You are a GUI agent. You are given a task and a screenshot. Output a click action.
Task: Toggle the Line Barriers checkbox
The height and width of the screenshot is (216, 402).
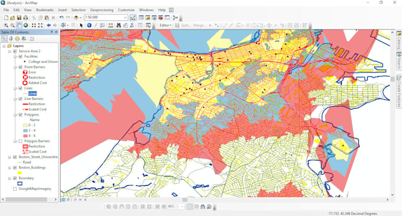coord(21,99)
